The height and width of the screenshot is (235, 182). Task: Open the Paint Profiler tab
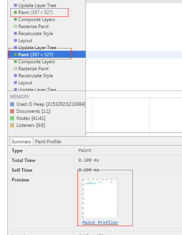48,142
